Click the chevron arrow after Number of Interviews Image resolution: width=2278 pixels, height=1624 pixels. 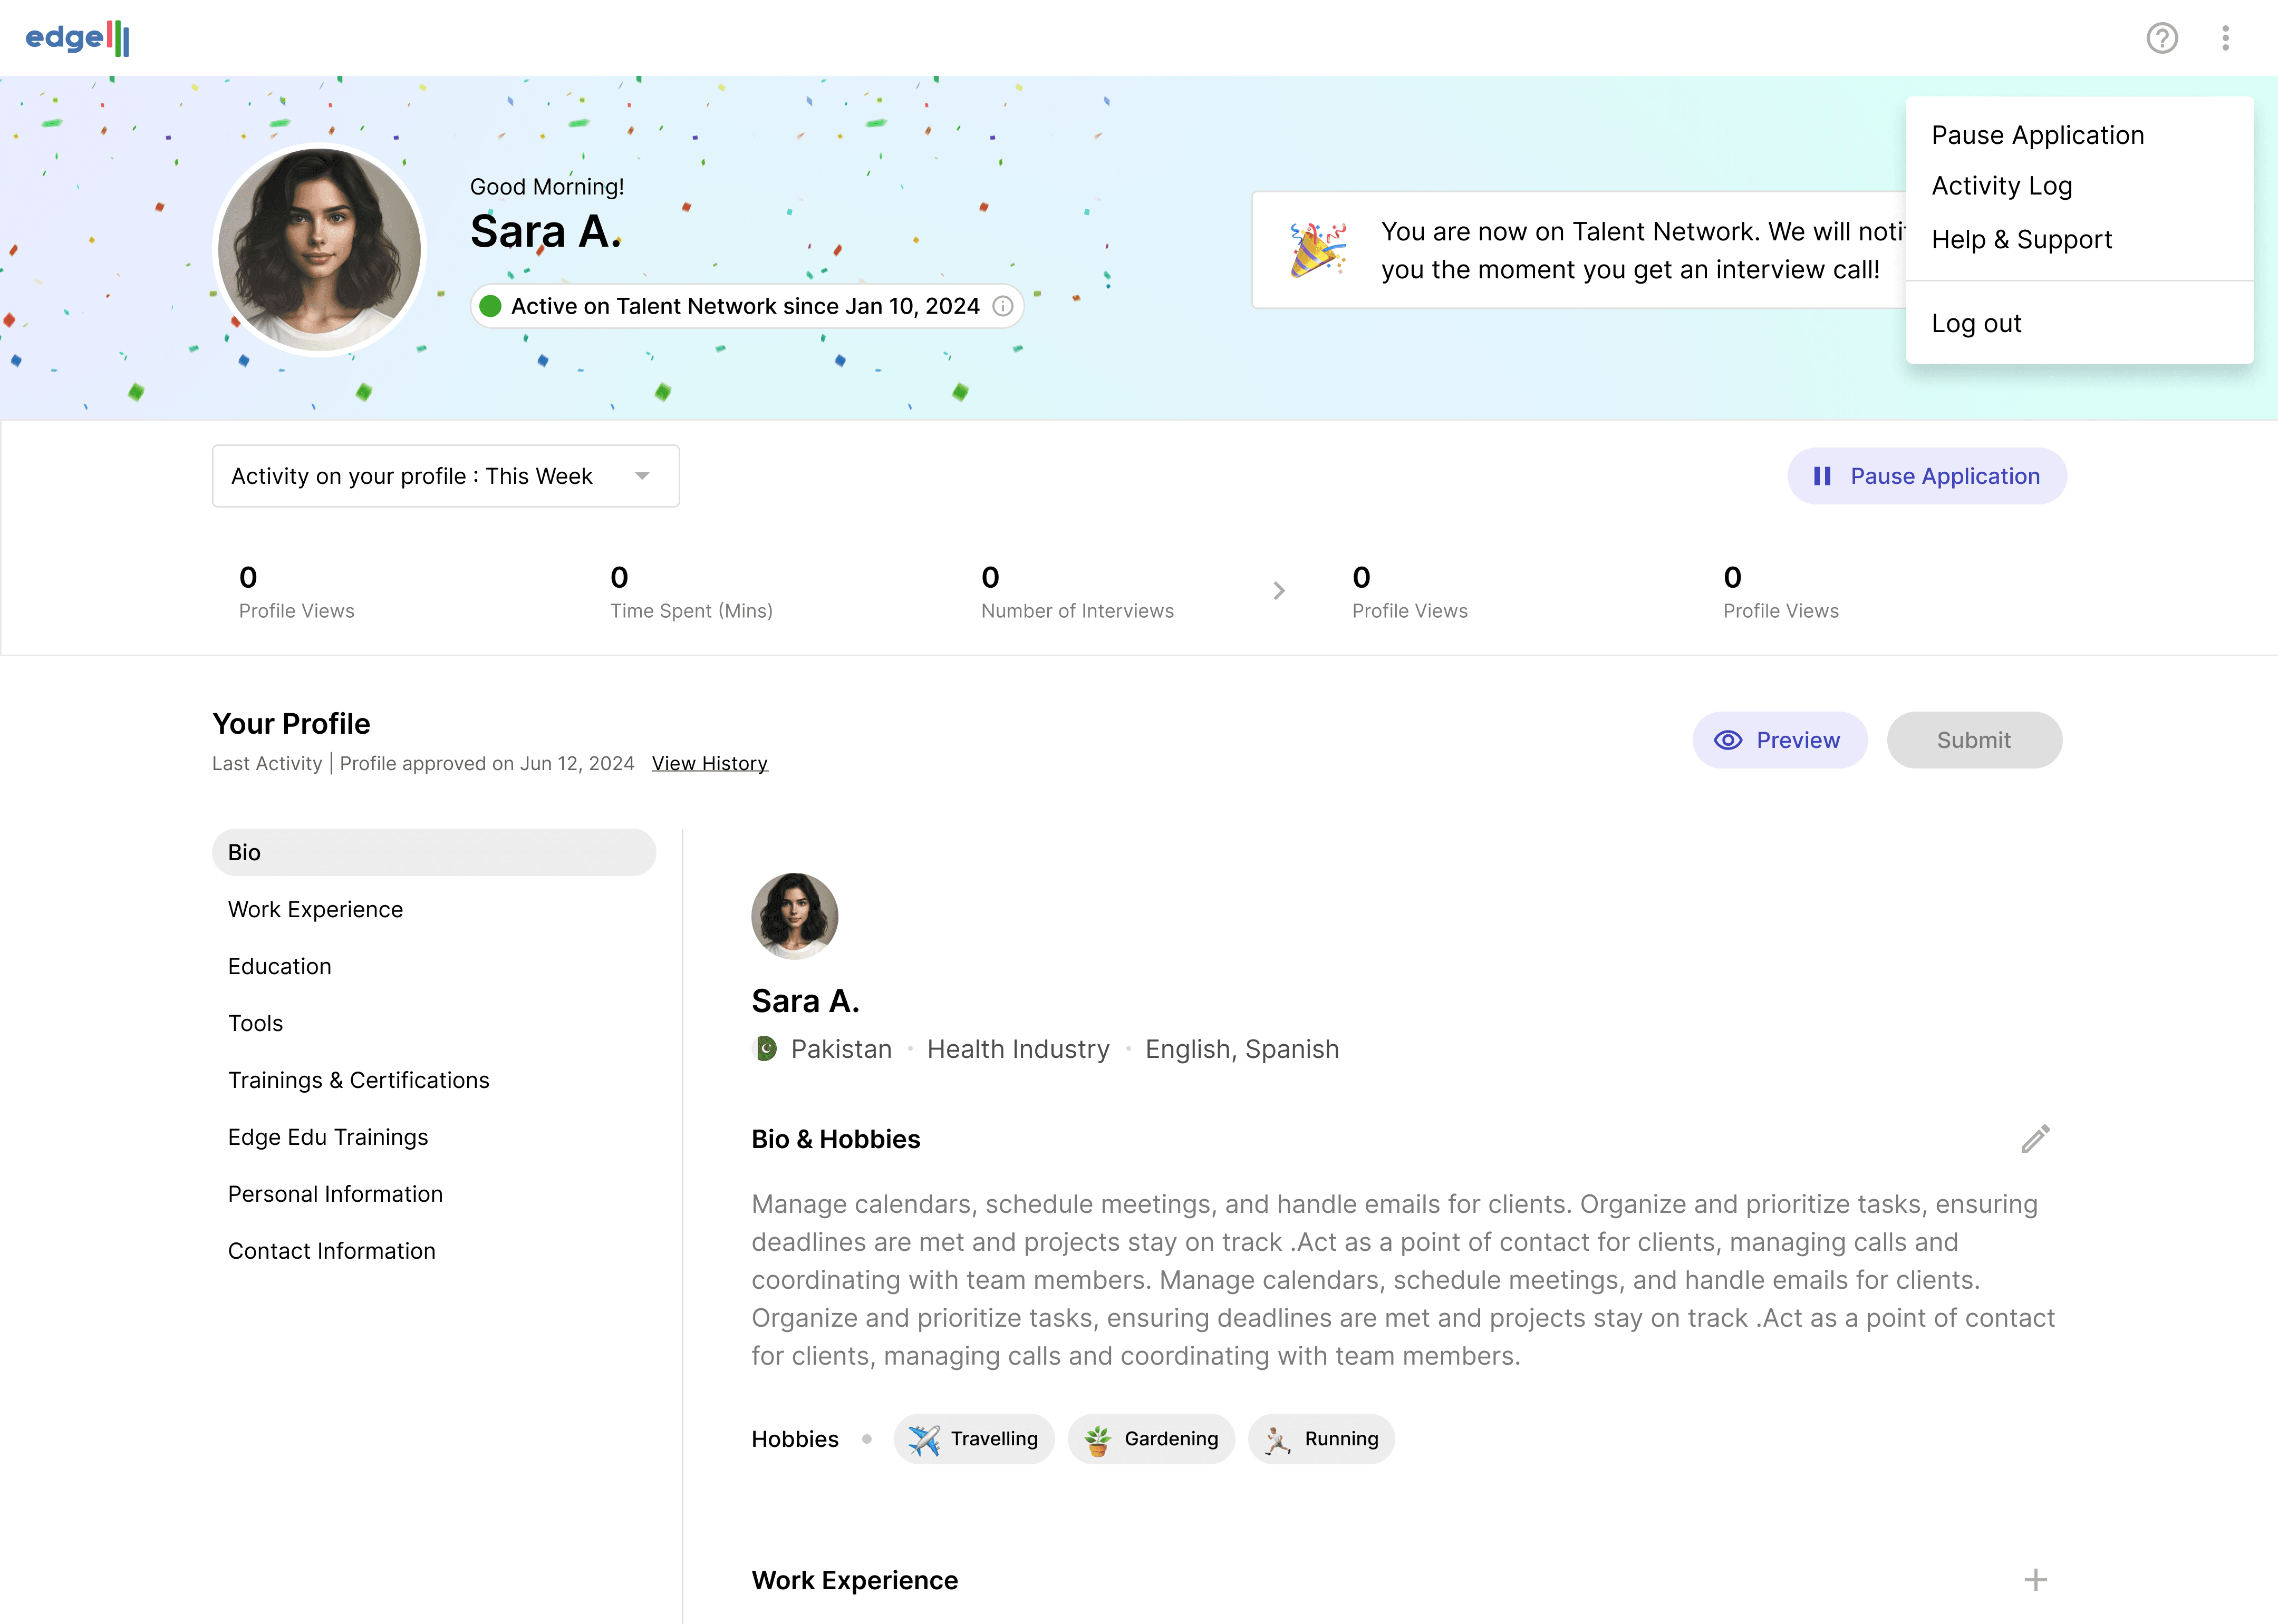pos(1279,591)
